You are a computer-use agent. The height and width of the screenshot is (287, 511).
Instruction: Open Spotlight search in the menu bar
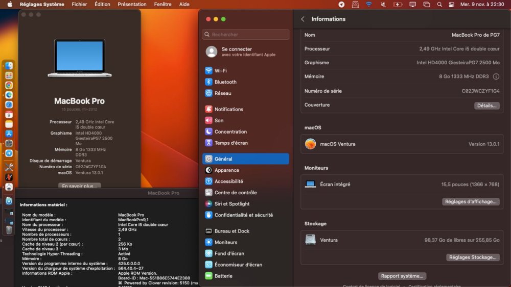(x=439, y=4)
